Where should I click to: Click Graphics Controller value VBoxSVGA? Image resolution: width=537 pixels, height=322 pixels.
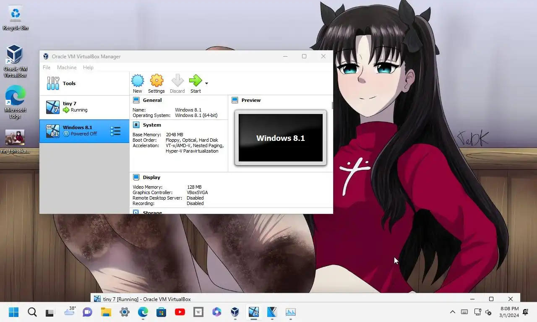[x=197, y=192]
